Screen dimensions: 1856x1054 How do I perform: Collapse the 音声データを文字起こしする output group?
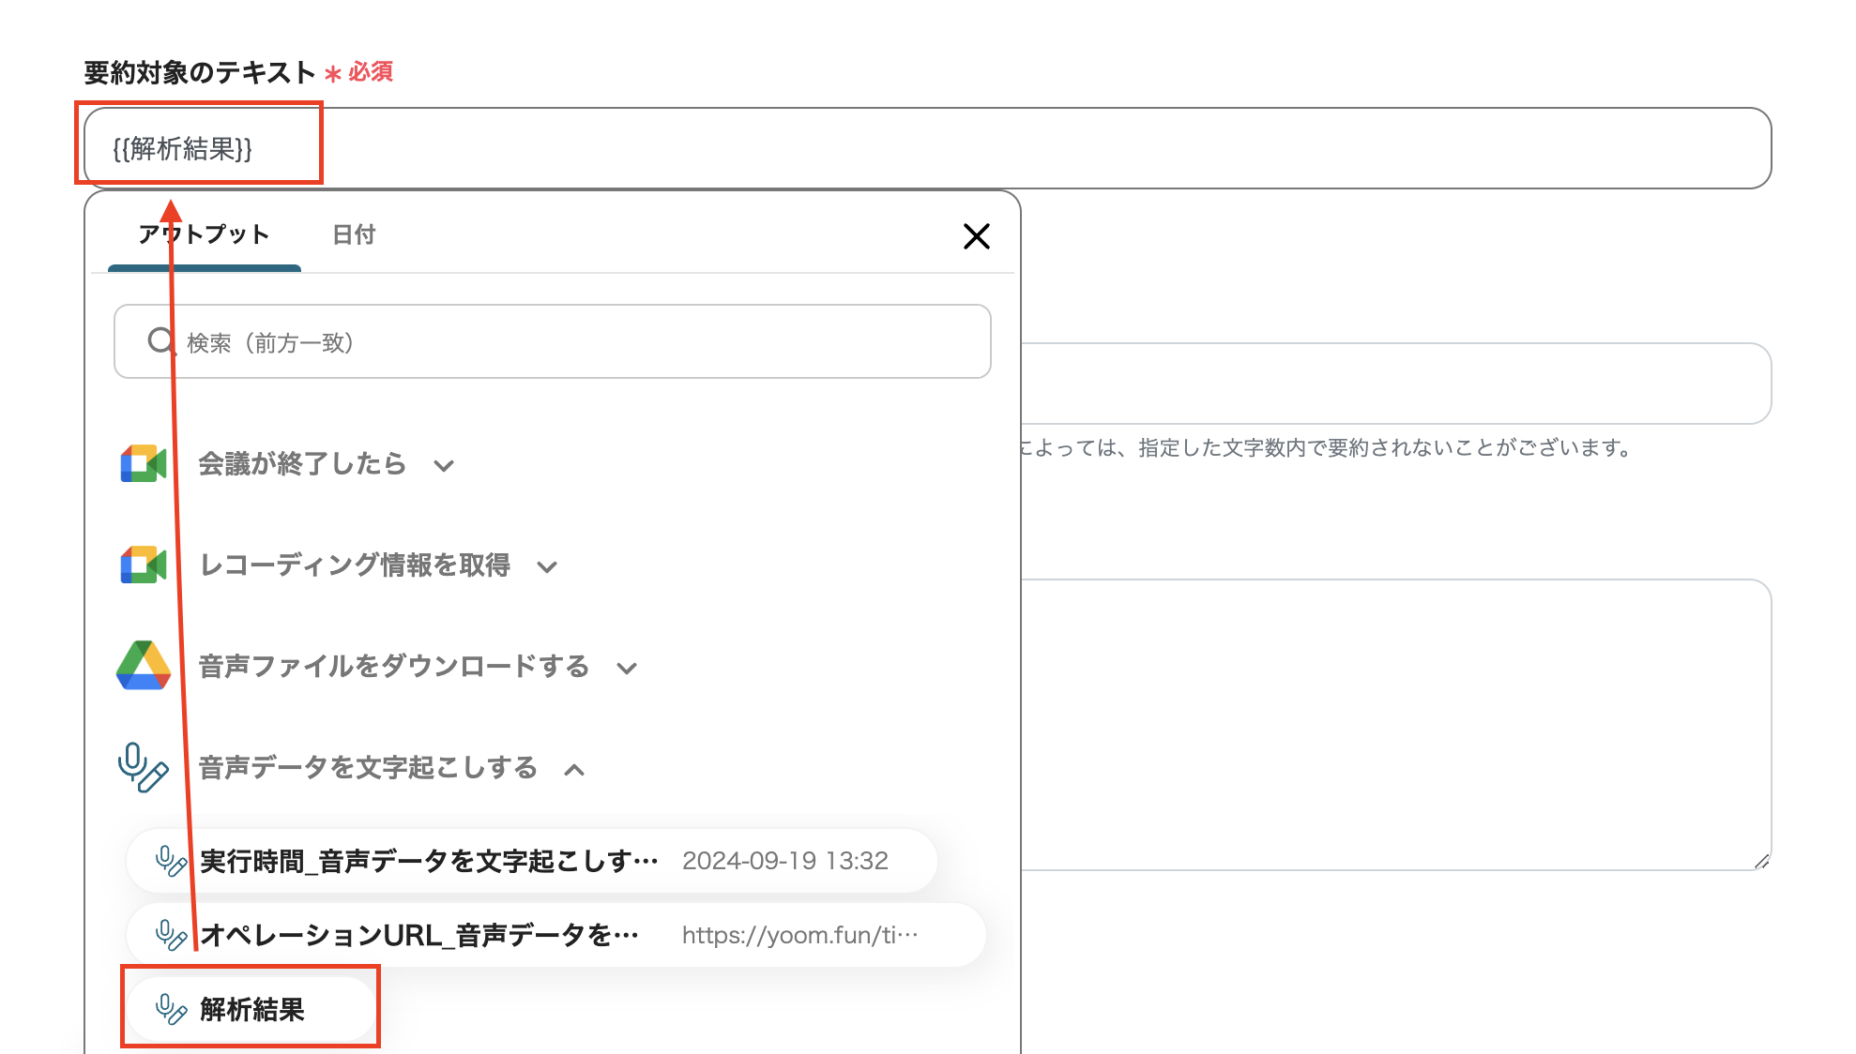click(574, 769)
